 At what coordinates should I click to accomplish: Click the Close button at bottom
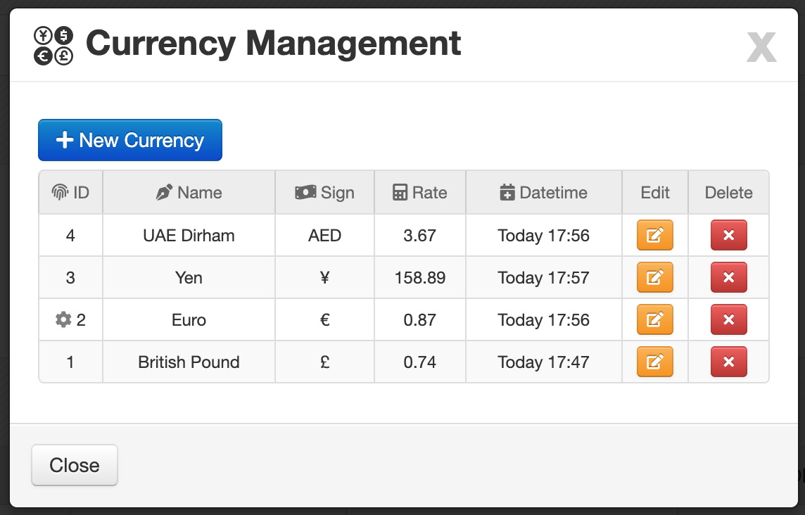click(x=75, y=465)
